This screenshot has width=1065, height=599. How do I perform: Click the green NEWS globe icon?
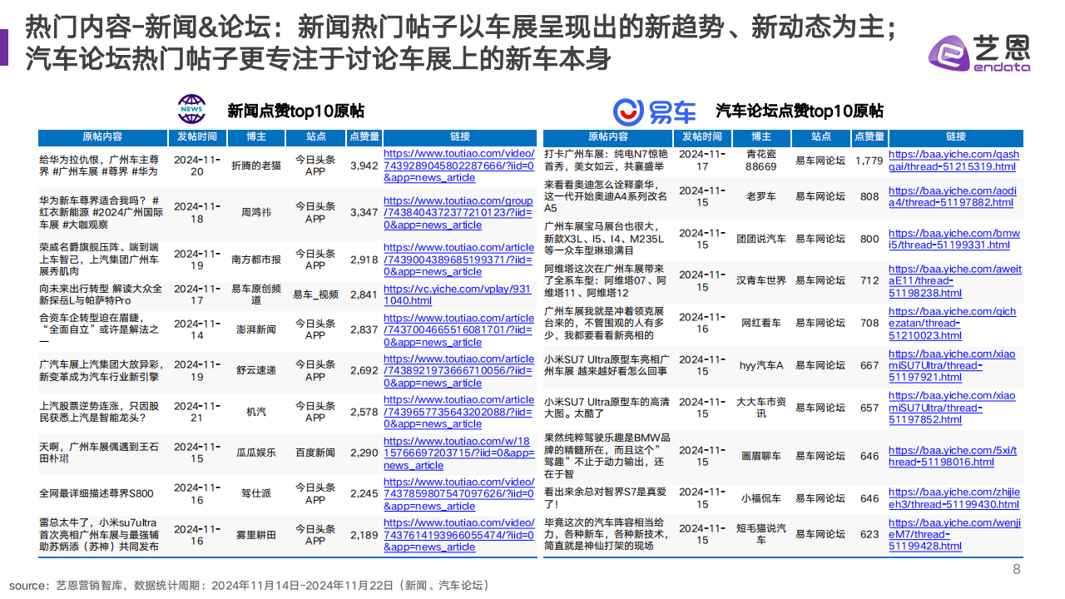tap(191, 110)
